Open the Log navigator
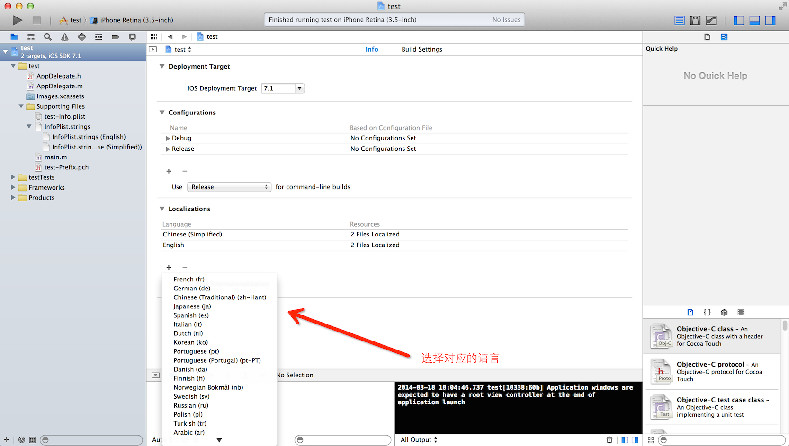The height and width of the screenshot is (446, 789). tap(133, 37)
